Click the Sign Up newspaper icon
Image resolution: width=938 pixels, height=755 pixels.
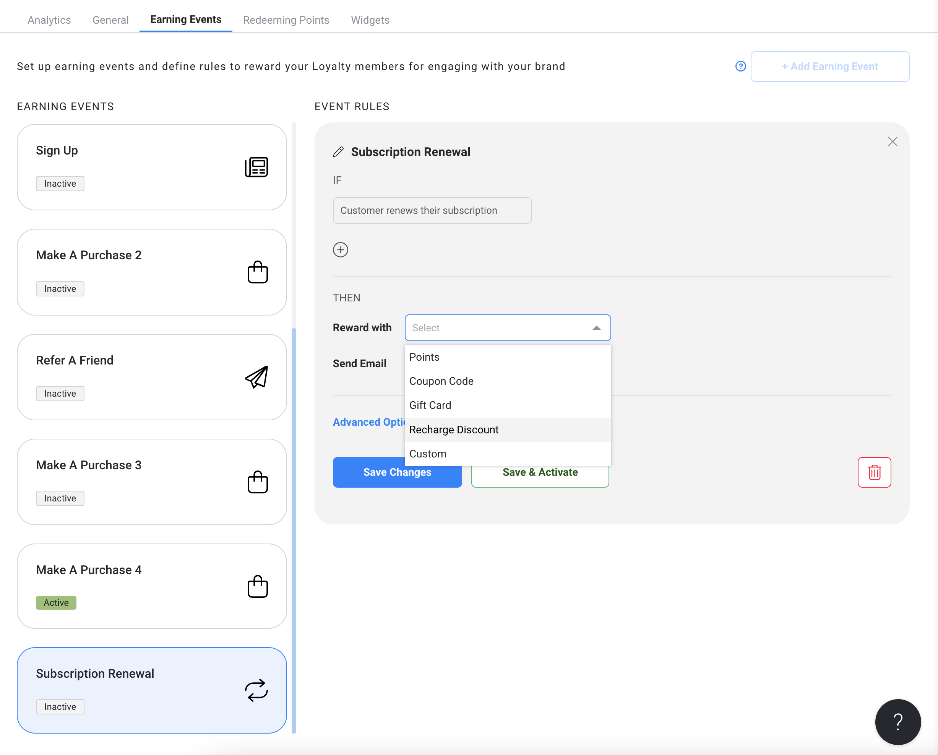pyautogui.click(x=256, y=167)
